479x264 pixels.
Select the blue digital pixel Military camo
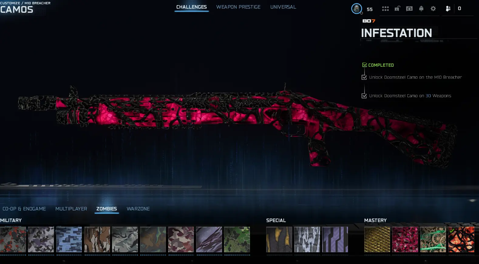point(69,239)
